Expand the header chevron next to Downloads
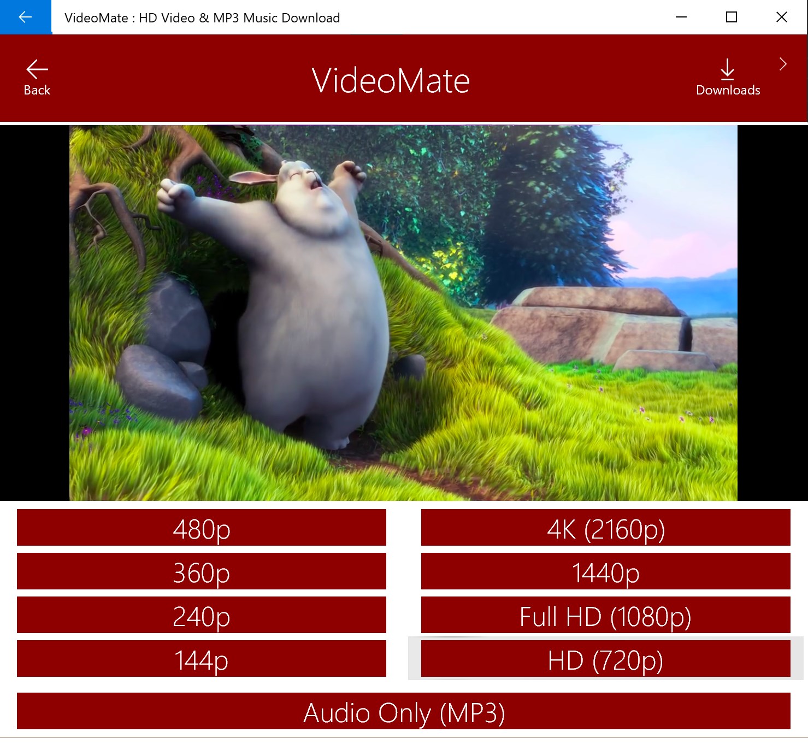Screen dimensions: 808x756 783,64
